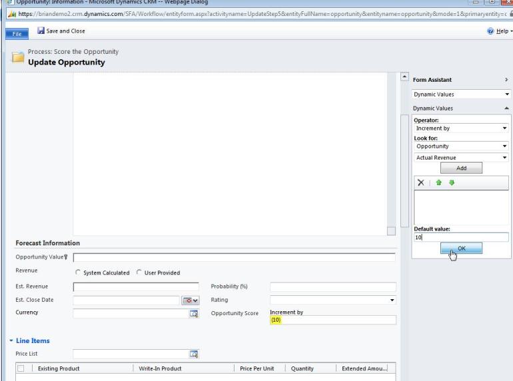Click Save and Close

coord(61,31)
